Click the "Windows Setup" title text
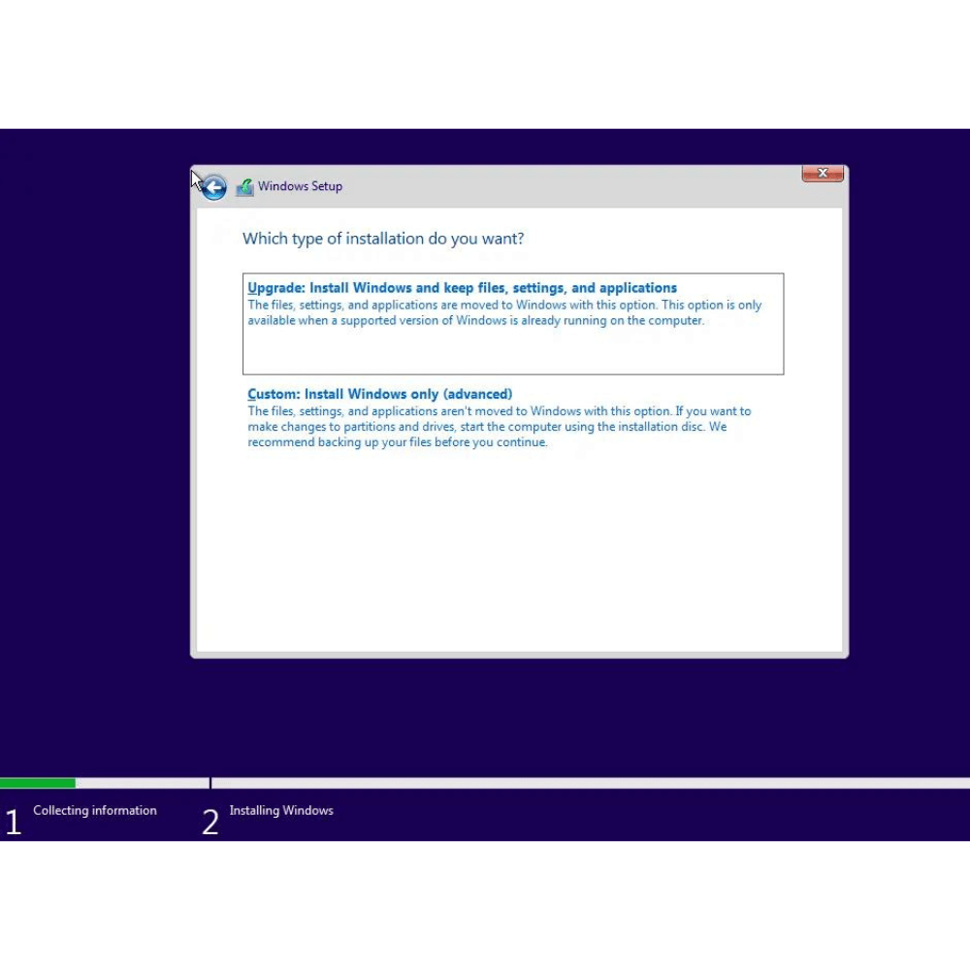Image resolution: width=970 pixels, height=970 pixels. tap(300, 186)
